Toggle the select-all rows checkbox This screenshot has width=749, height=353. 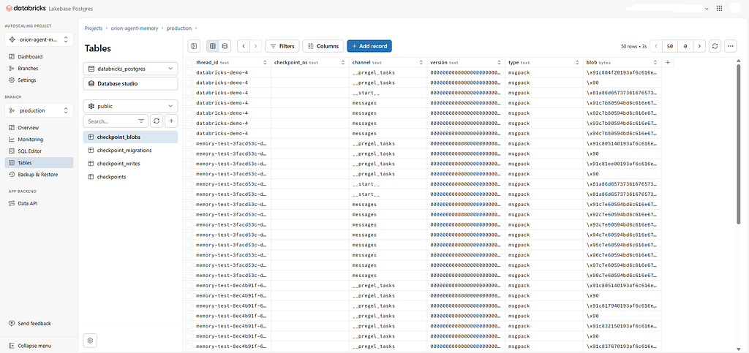click(x=188, y=63)
